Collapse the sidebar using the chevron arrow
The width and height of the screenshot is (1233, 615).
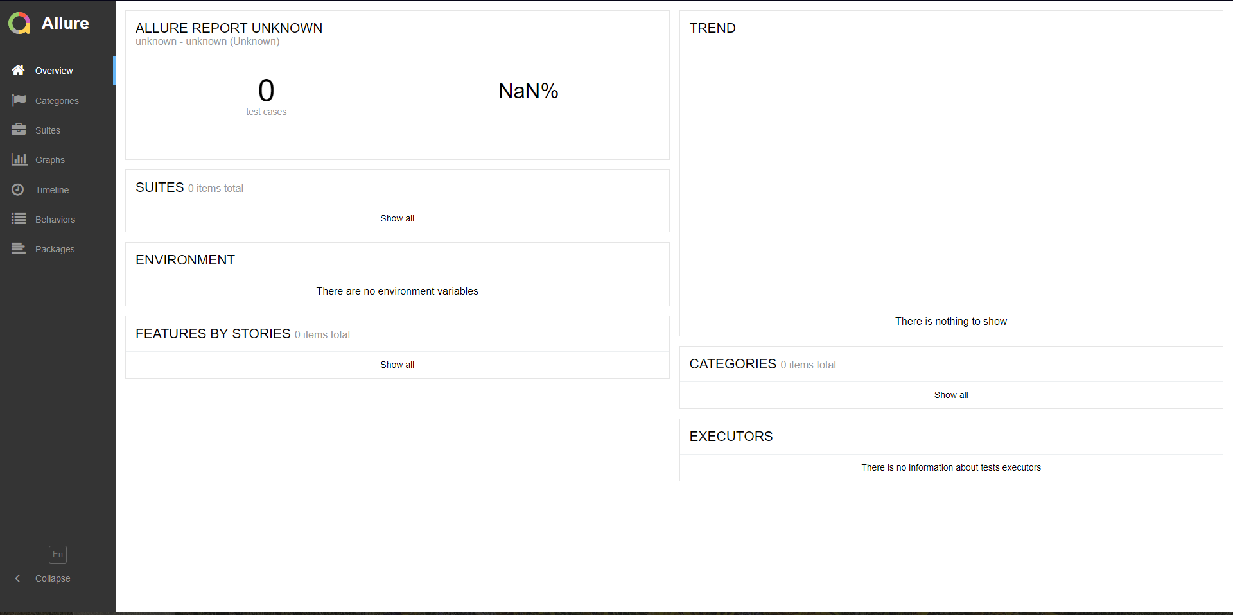point(18,578)
